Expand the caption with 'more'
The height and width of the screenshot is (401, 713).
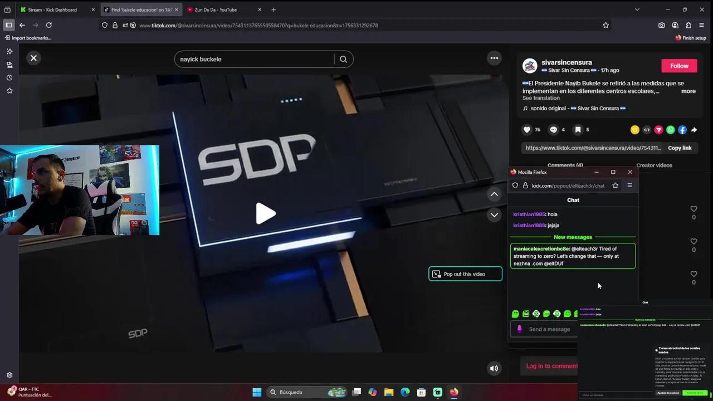click(688, 91)
